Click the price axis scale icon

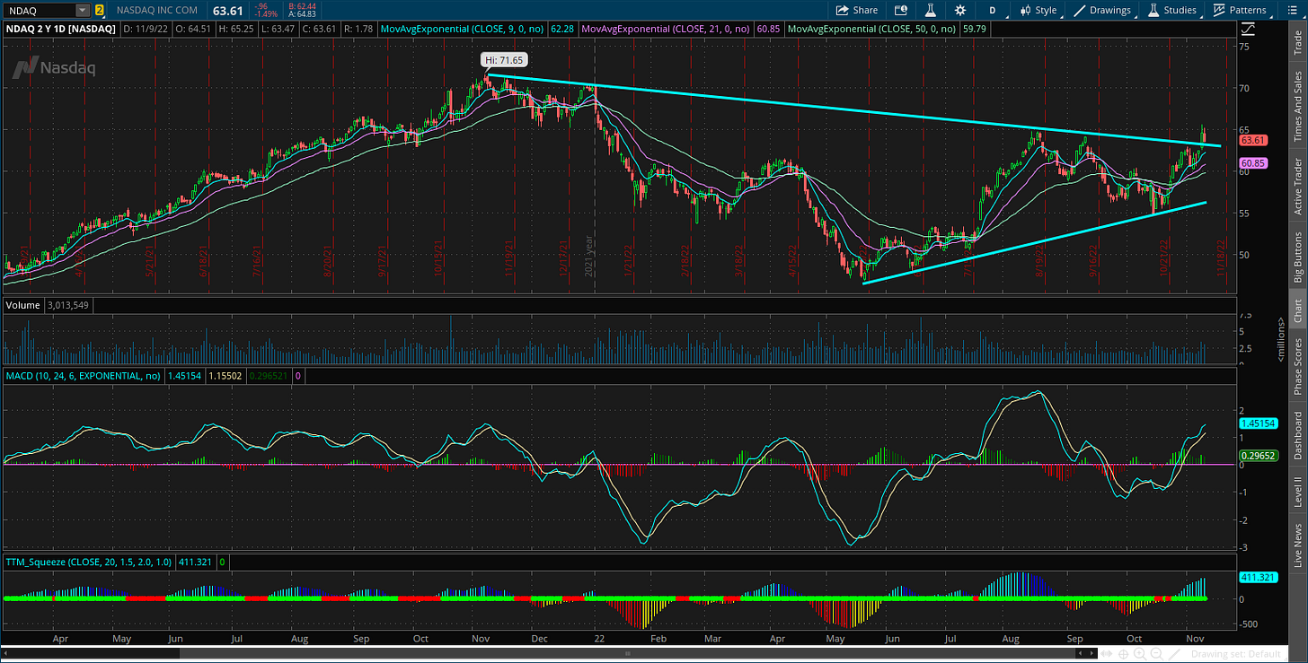tap(1247, 30)
